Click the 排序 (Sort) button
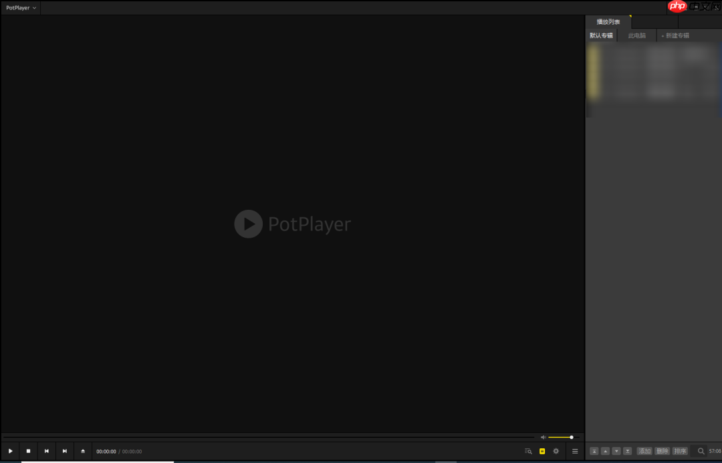 680,451
